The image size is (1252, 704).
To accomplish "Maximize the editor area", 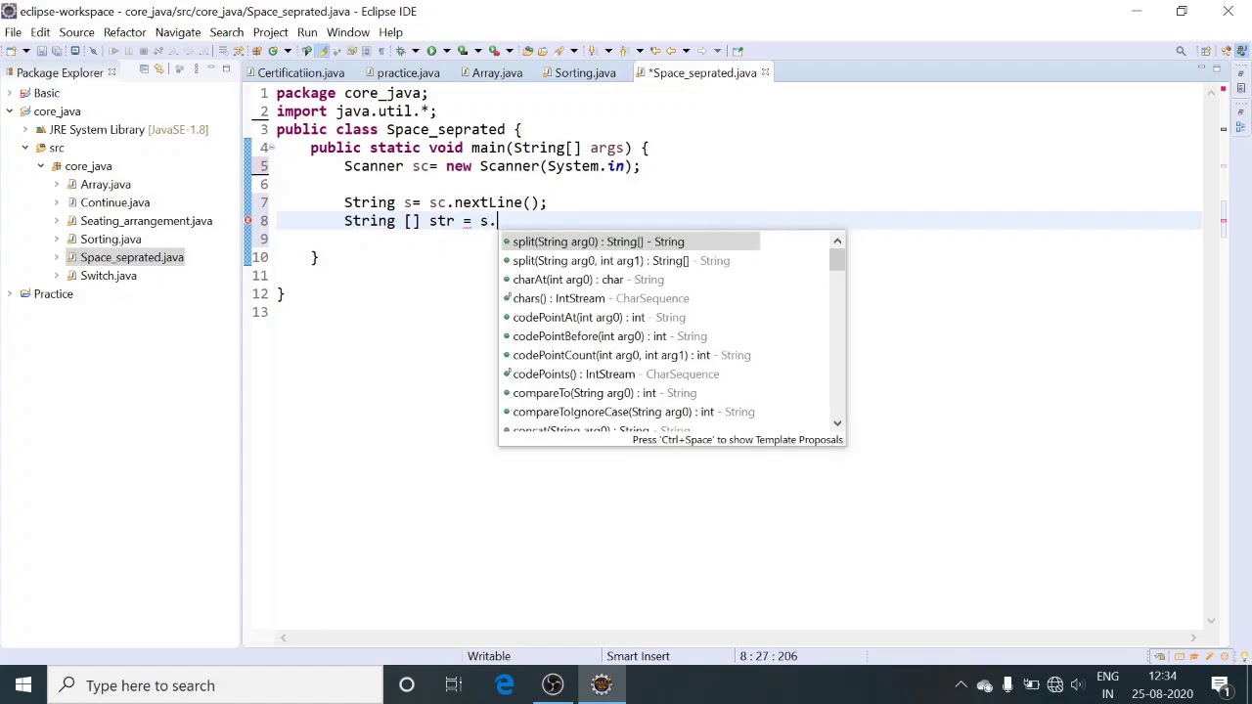I will tap(1217, 68).
